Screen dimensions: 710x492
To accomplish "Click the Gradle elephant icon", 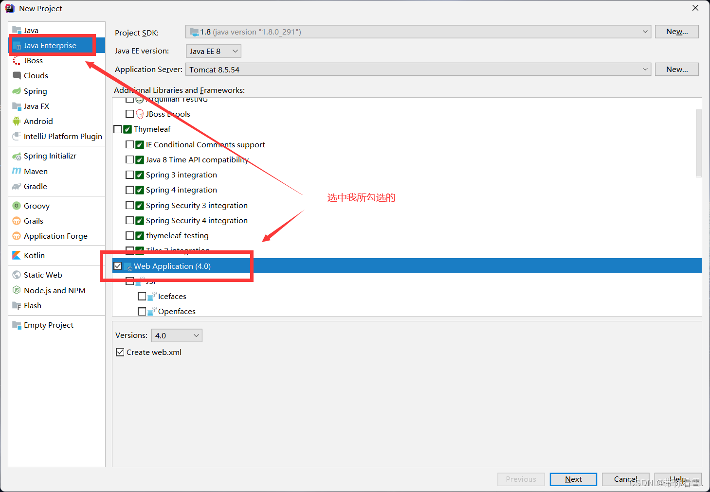I will coord(17,186).
